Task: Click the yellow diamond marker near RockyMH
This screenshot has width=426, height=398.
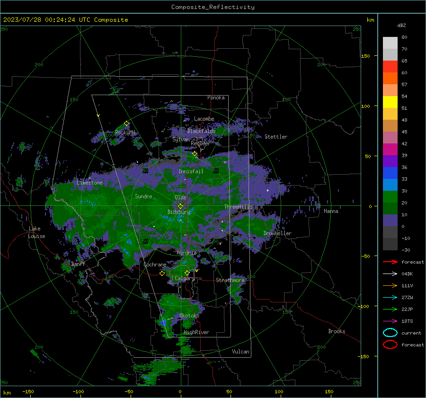Action: (x=126, y=124)
